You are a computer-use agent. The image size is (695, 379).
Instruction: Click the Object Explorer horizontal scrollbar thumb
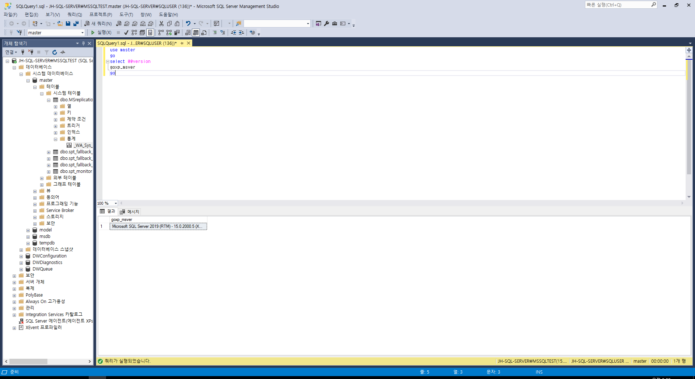[x=28, y=361]
